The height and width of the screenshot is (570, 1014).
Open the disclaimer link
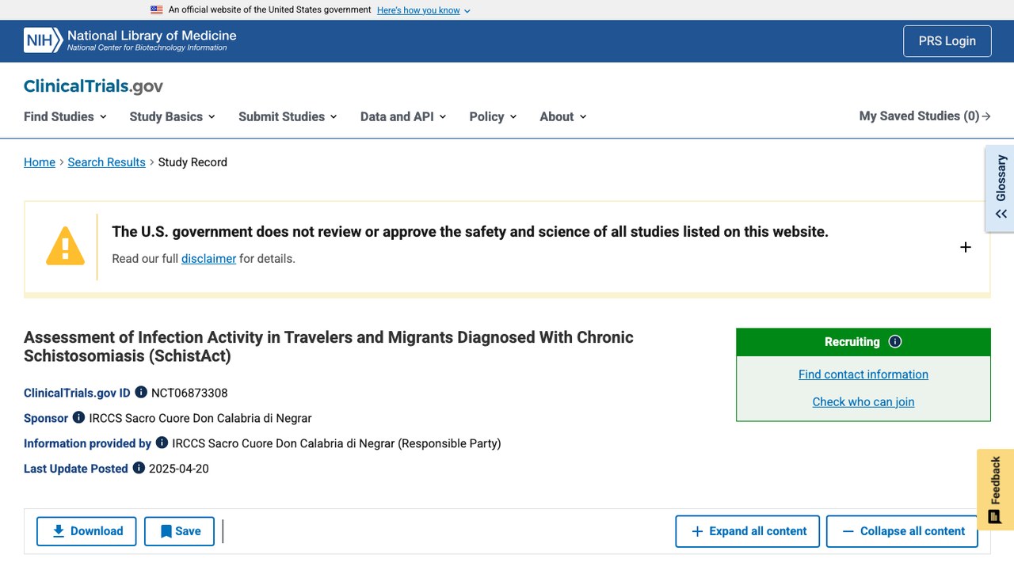click(208, 259)
